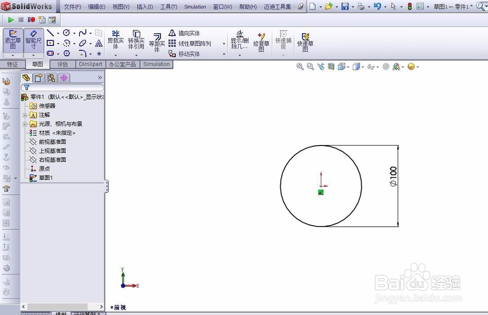Toggle 快速捕捉 Quick Snaps mode
The width and height of the screenshot is (488, 315).
[283, 40]
